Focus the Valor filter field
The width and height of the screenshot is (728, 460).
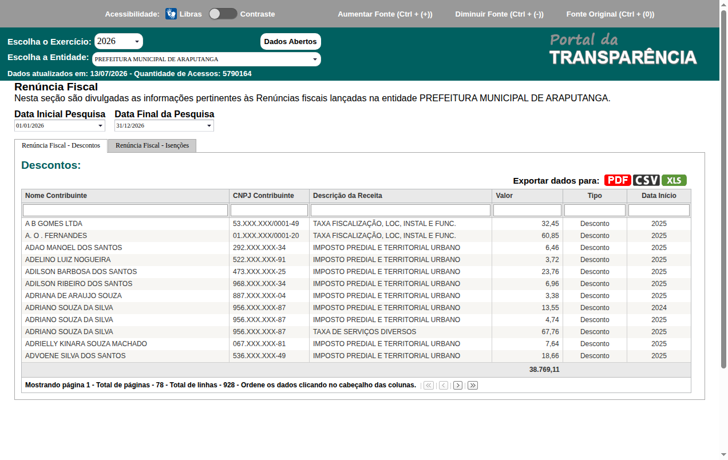coord(527,210)
